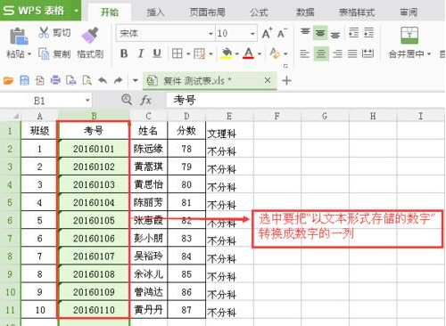This screenshot has width=446, height=326.
Task: Open fill color dropdown arrow
Action: 237,54
